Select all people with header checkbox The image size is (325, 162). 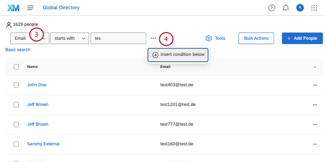(x=16, y=67)
